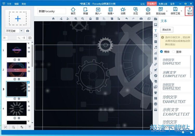Click the camera icon beside 不可见帧
195x136 pixels.
pos(28,31)
